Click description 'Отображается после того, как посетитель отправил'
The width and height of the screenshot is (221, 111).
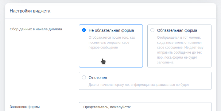pos(112,43)
